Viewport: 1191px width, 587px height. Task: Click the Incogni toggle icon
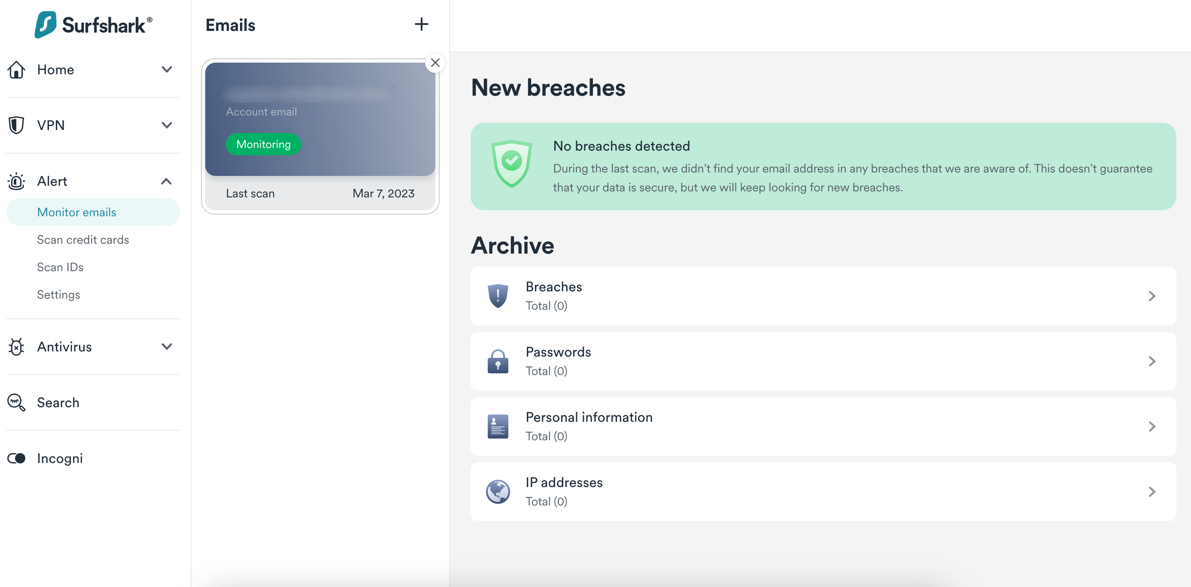click(x=17, y=459)
